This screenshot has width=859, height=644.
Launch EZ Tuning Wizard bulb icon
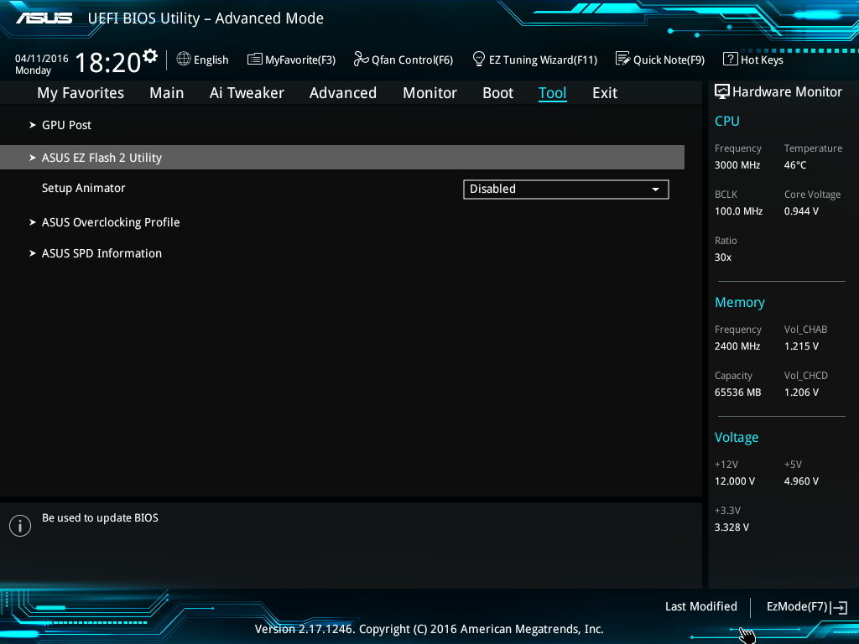coord(479,60)
